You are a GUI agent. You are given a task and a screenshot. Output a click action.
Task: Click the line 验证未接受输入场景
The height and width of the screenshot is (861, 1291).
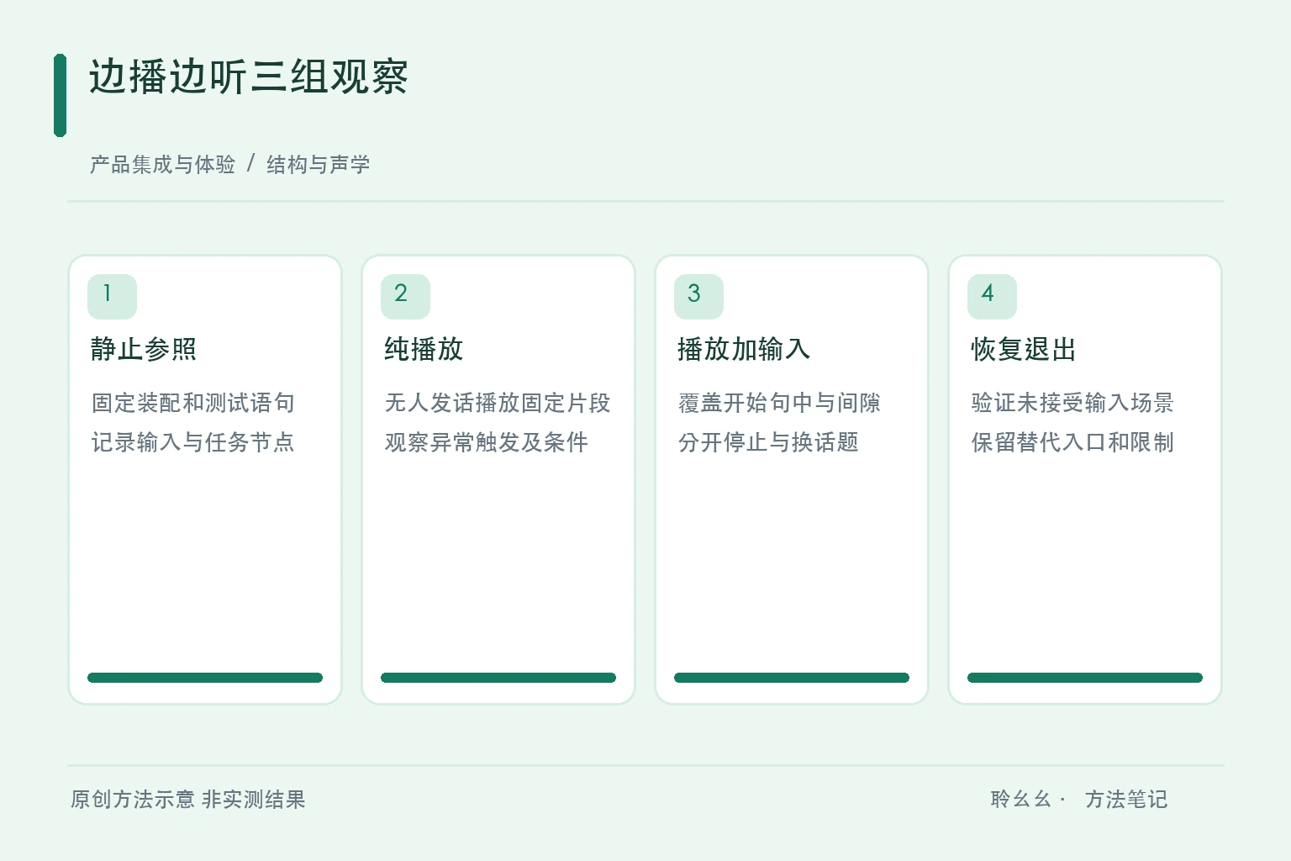[x=1073, y=403]
